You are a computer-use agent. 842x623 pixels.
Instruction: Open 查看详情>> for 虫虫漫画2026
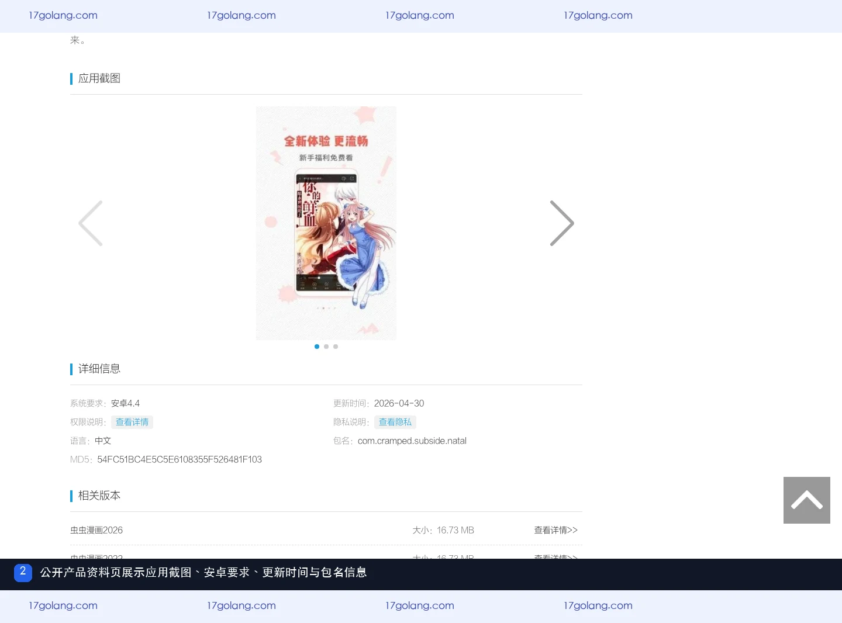tap(555, 530)
